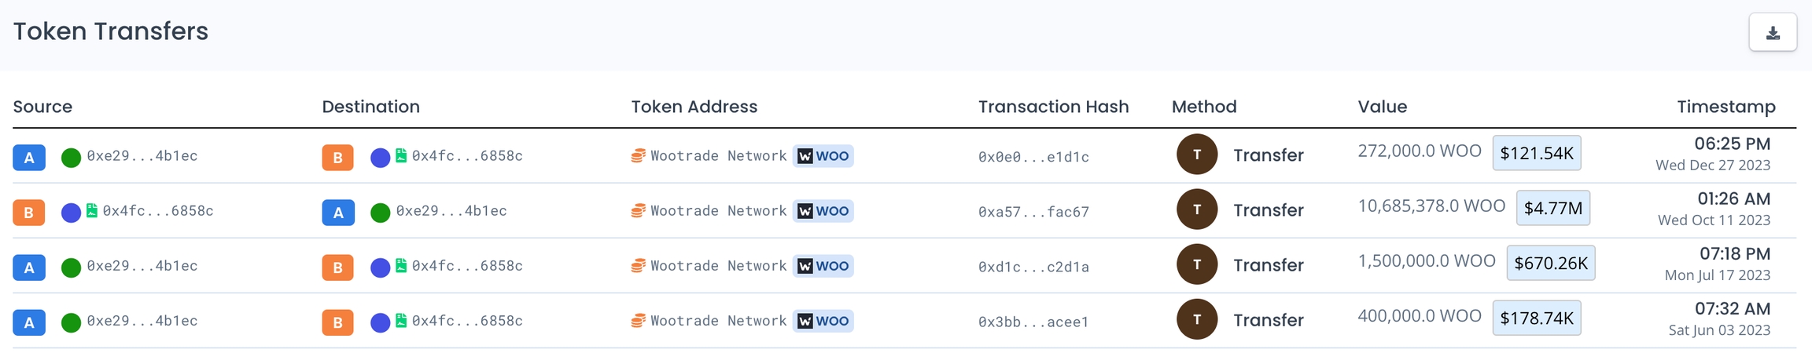Click the A label badge in first row

[x=29, y=158]
